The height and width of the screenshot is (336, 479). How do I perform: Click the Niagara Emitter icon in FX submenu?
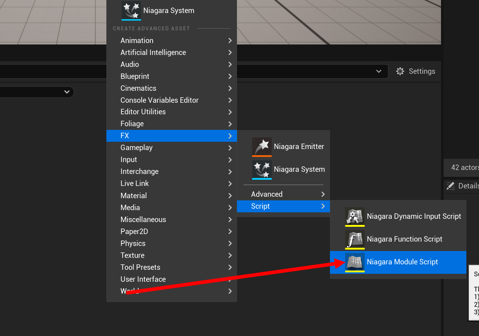coord(262,147)
